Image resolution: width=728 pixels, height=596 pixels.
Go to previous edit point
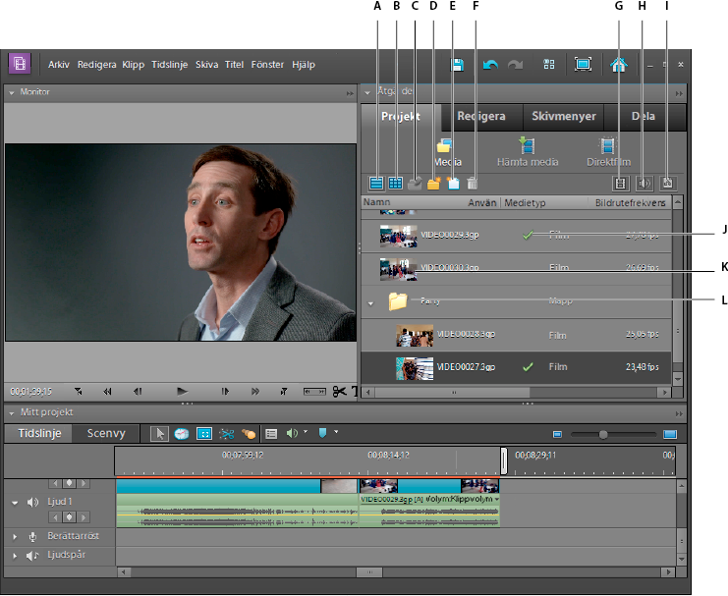pos(79,392)
